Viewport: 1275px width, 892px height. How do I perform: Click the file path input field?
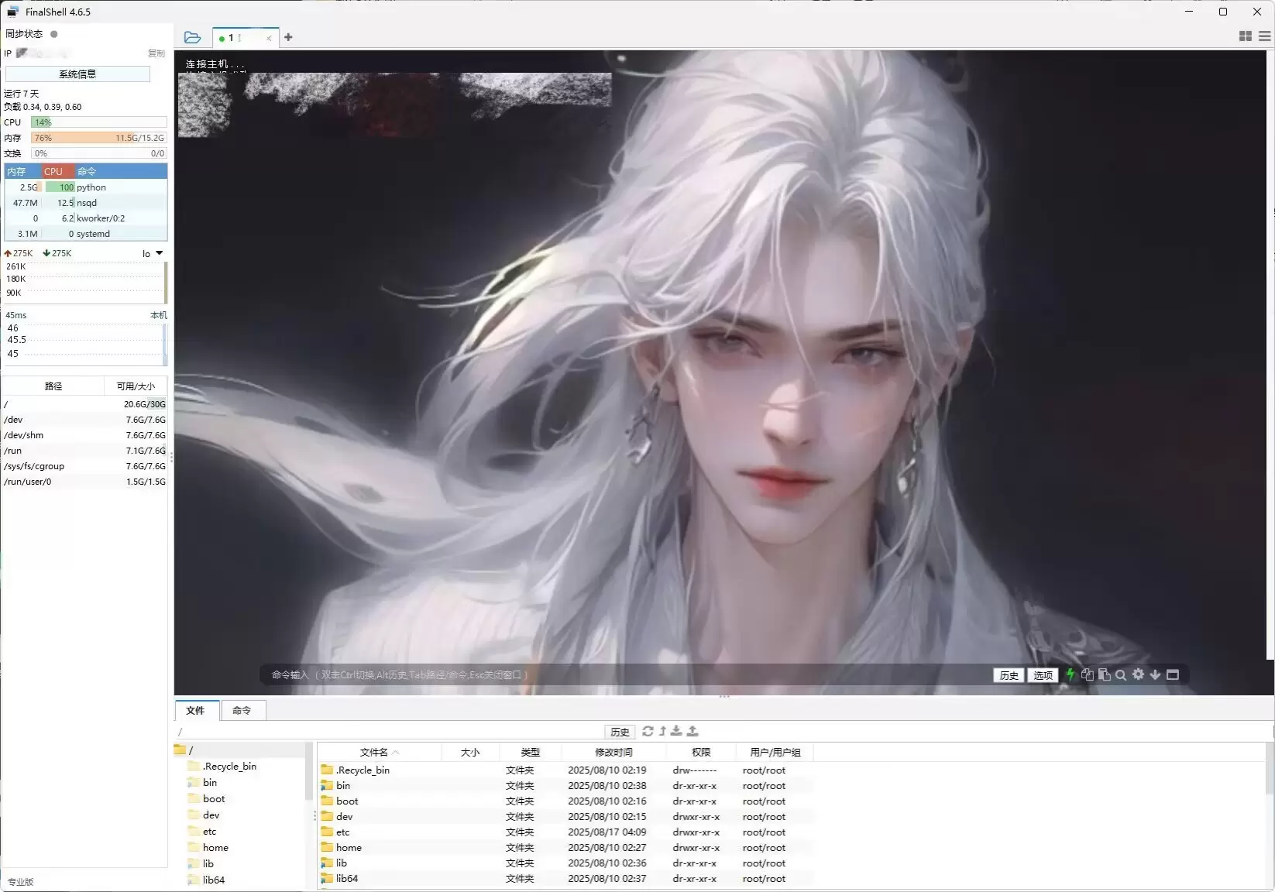click(387, 732)
